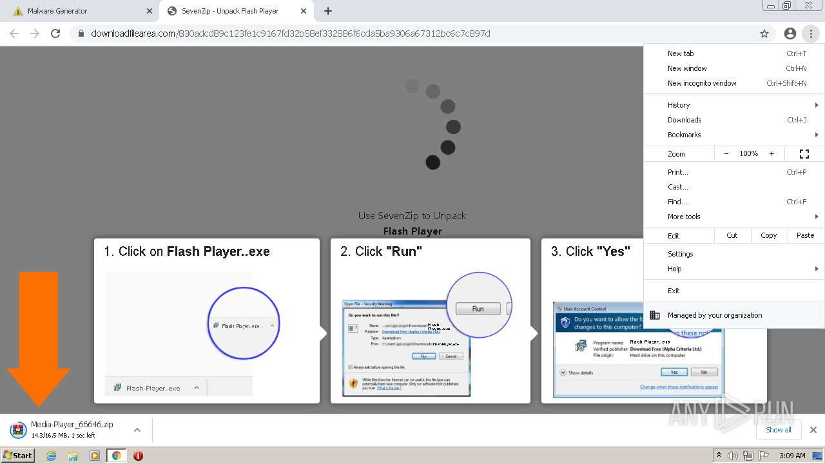
Task: Click the 100% zoom level value
Action: tap(749, 154)
